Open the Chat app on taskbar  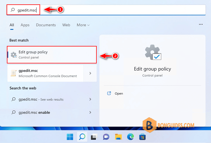pos(106,137)
